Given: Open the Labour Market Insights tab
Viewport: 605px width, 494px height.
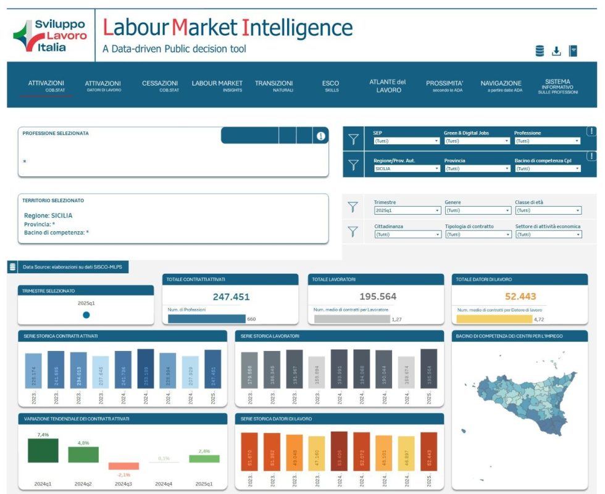Looking at the screenshot, I should point(217,86).
